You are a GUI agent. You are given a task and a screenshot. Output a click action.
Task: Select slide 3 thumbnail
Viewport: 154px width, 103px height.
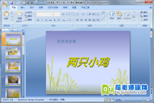pyautogui.click(x=13, y=67)
